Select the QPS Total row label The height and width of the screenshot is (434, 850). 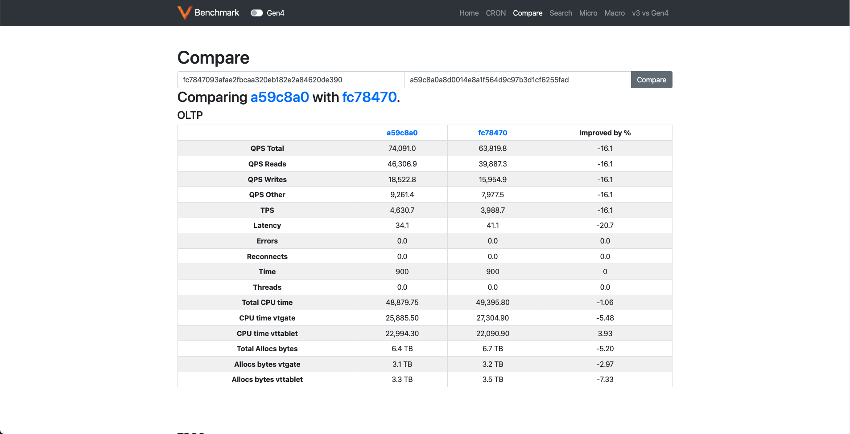coord(267,148)
